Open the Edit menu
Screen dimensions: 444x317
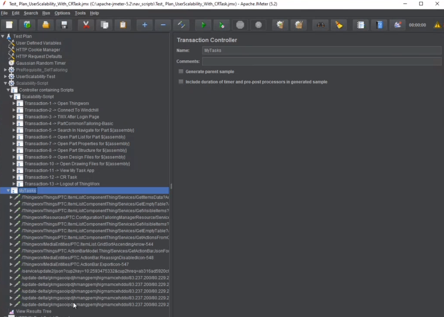16,13
